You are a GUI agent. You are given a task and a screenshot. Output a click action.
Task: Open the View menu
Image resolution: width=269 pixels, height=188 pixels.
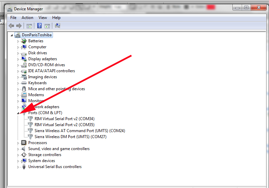click(43, 18)
